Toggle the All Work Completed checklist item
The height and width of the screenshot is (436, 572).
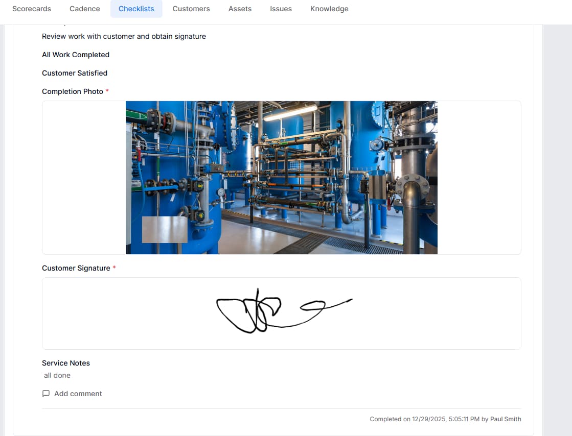76,55
